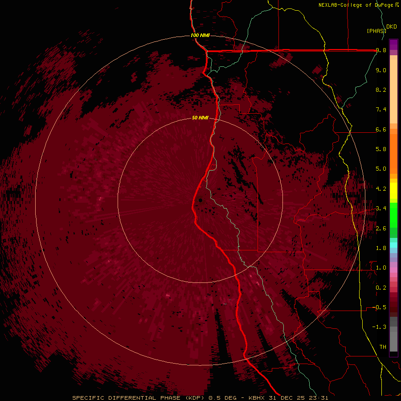The width and height of the screenshot is (401, 401).
Task: Select the 0.2 value on color scale
Action: [x=381, y=288]
